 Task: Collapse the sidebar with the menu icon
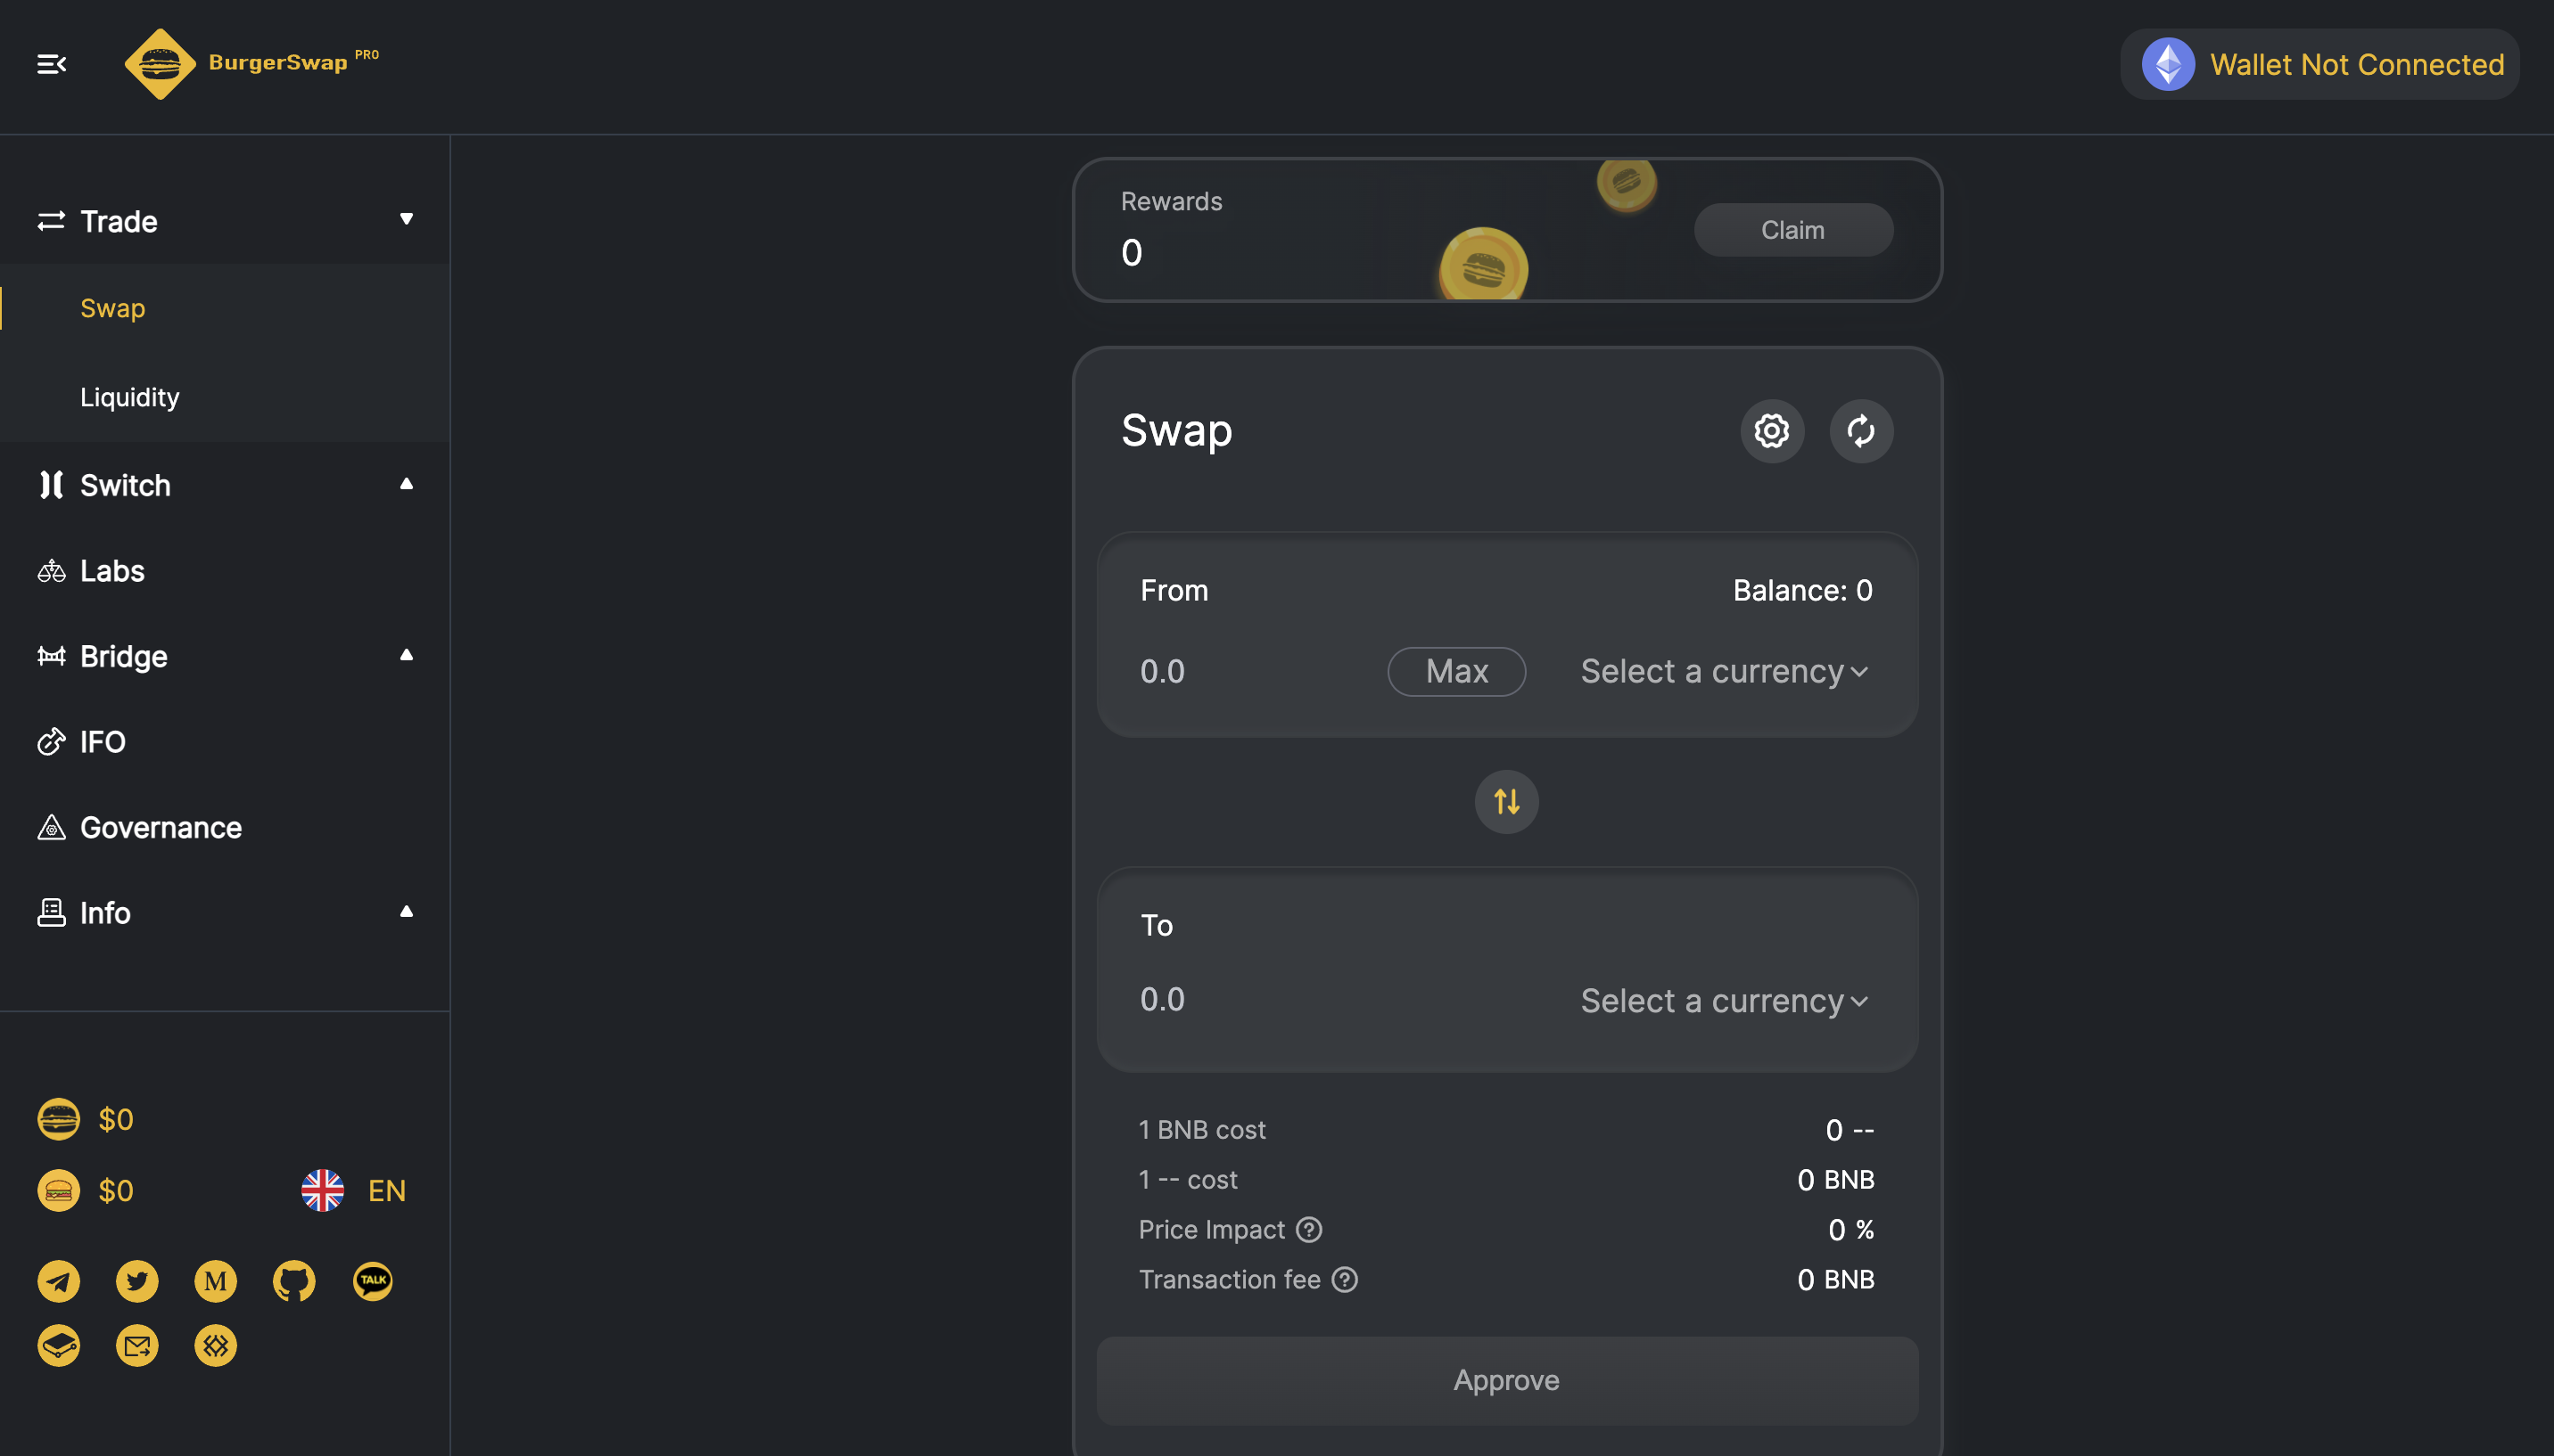pyautogui.click(x=52, y=65)
